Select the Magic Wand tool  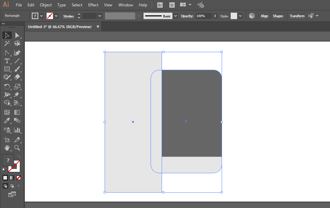pyautogui.click(x=7, y=43)
